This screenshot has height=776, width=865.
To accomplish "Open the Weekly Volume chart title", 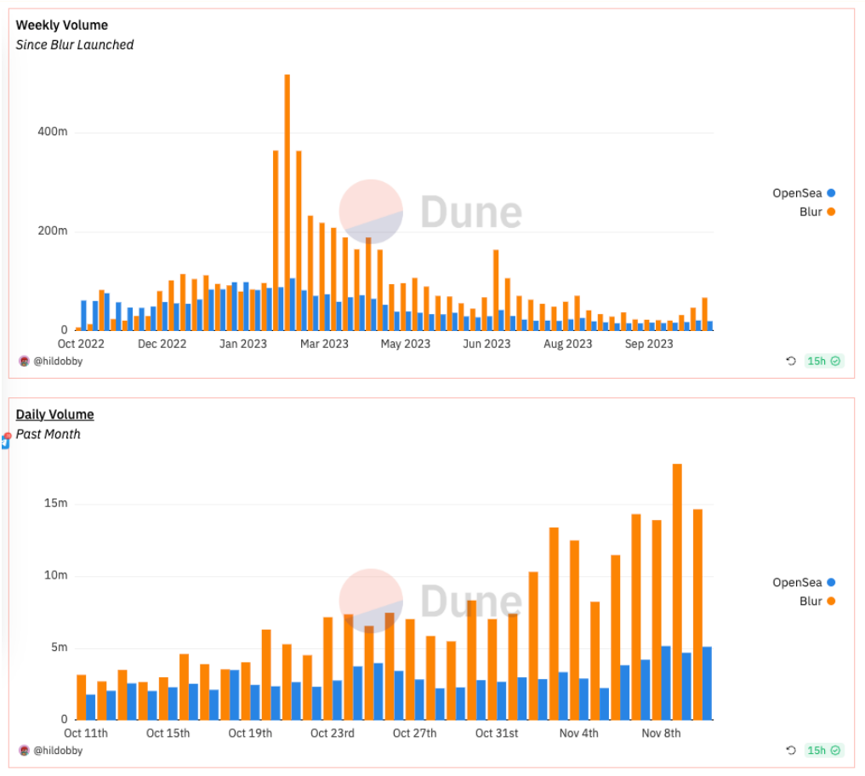I will click(61, 26).
